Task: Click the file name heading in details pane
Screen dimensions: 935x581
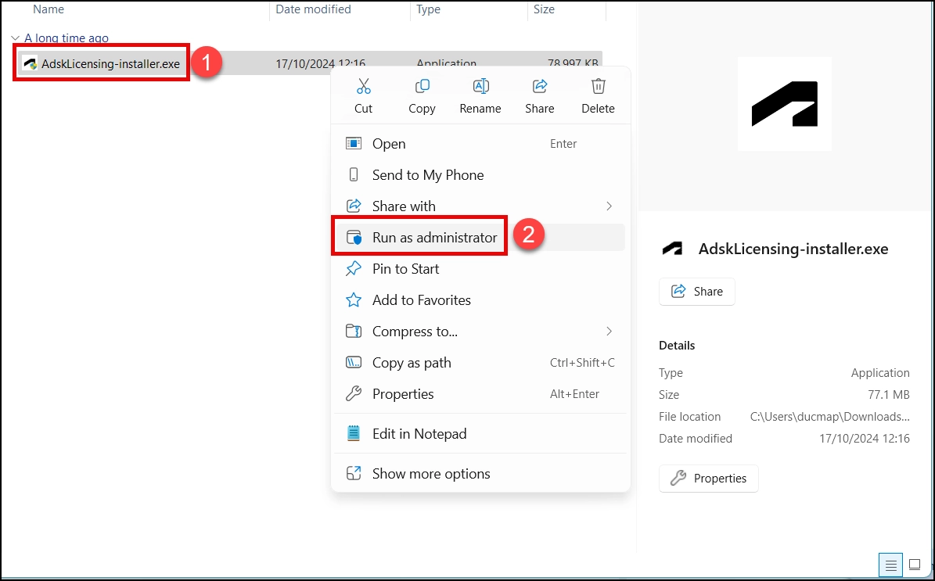Action: (x=793, y=249)
